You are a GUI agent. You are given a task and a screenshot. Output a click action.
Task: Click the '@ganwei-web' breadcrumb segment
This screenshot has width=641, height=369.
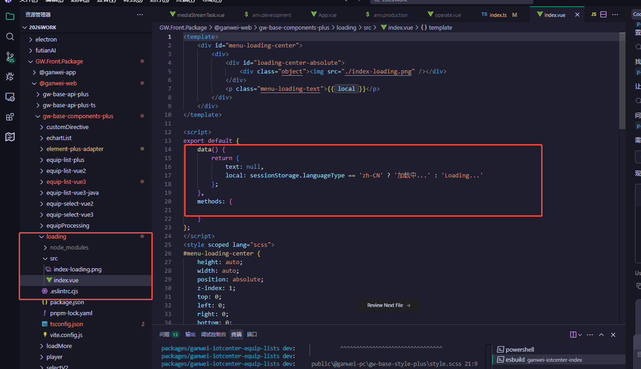pos(233,27)
